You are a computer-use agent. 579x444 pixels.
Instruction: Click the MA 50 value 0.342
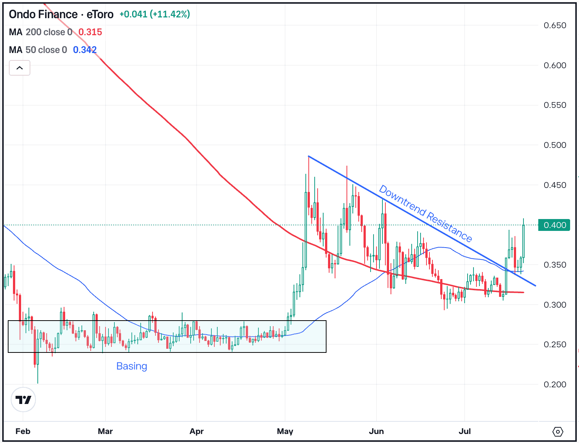tap(85, 50)
